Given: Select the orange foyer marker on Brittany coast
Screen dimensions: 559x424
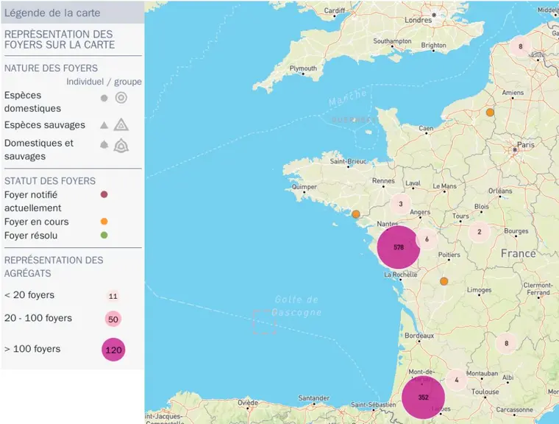Looking at the screenshot, I should pos(356,214).
